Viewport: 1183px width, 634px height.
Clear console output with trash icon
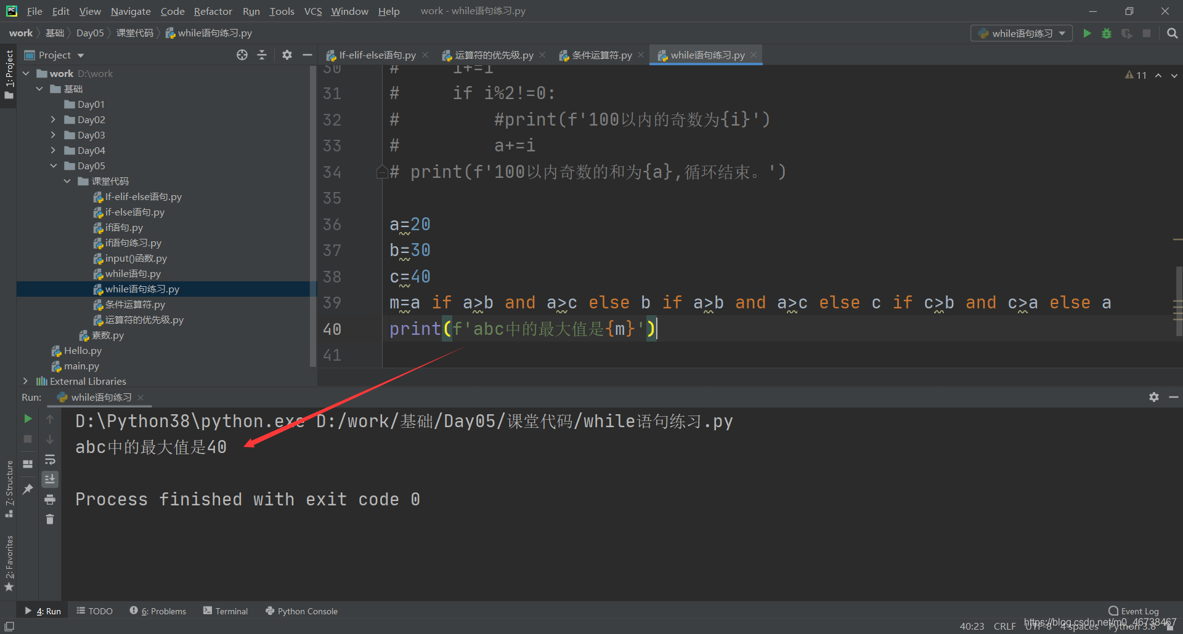[50, 520]
